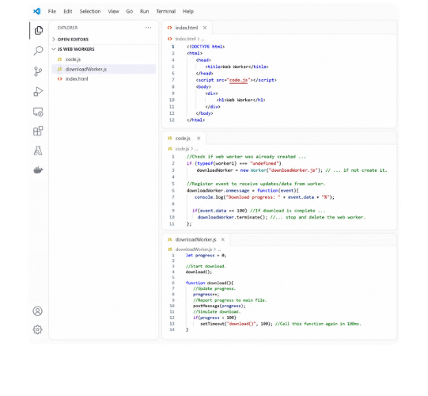This screenshot has width=428, height=396.
Task: Click the code.js breadcrumb path
Action: click(182, 149)
